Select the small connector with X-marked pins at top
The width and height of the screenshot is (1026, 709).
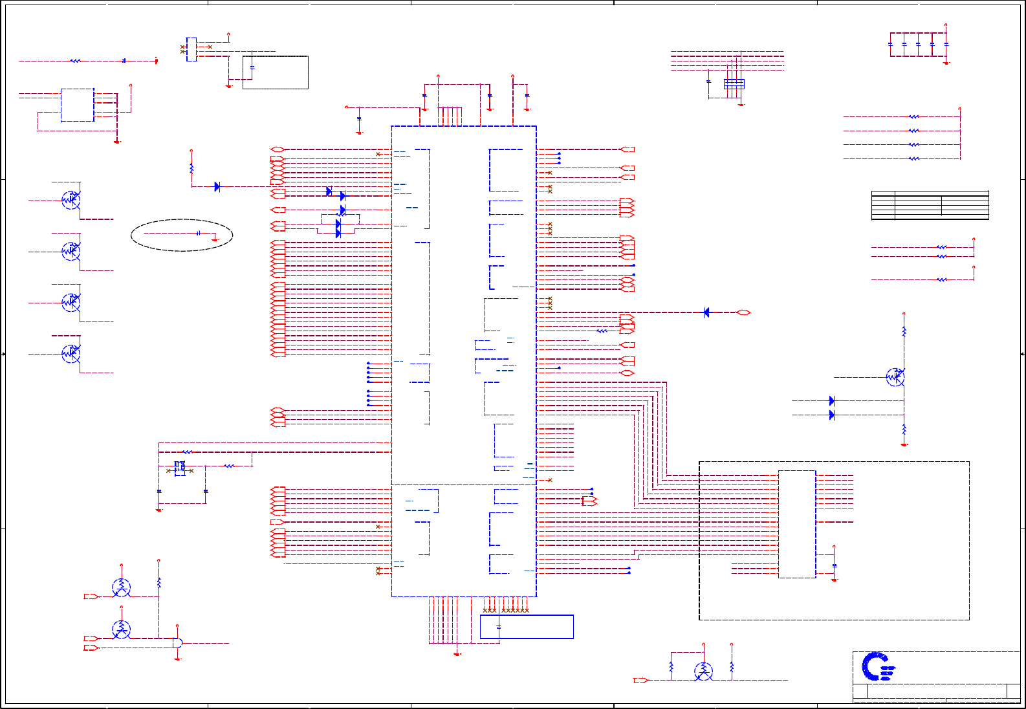191,49
